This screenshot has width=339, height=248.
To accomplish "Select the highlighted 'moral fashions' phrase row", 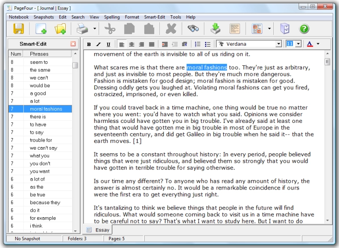I will (x=40, y=109).
